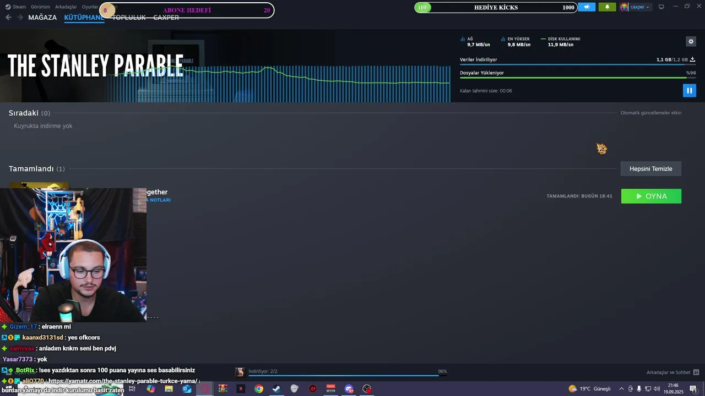Viewport: 705px width, 396px height.
Task: Click the Kalan tahmini süre text
Action: click(486, 91)
